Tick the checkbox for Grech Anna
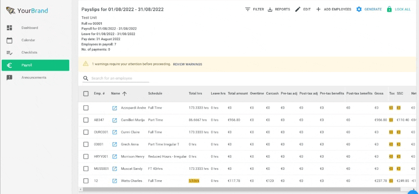The width and height of the screenshot is (419, 194). (86, 144)
